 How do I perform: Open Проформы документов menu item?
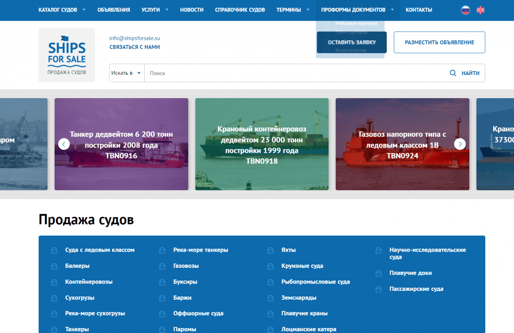click(x=353, y=10)
